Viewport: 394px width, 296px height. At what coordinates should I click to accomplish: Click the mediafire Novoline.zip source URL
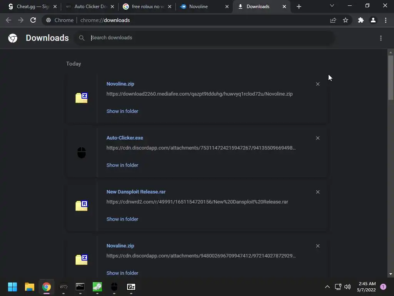(x=200, y=94)
